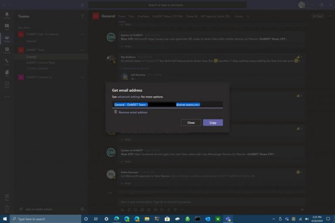Click the Type here to search taskbar box
The width and height of the screenshot is (335, 223).
[x=45, y=219]
